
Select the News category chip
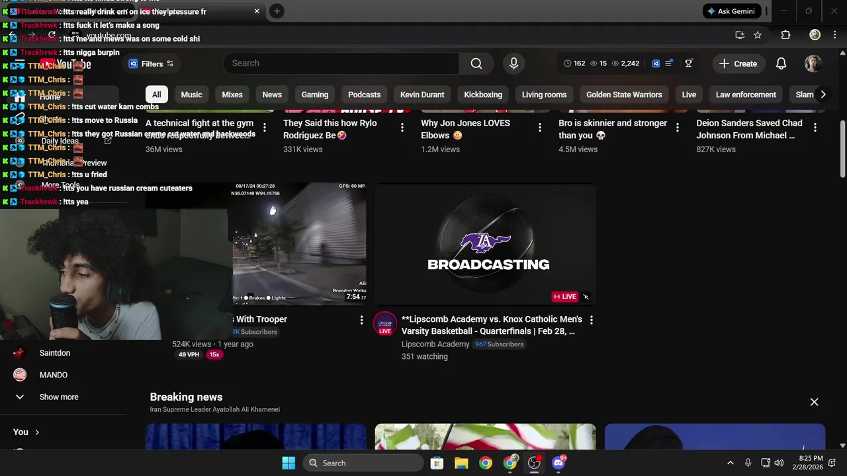click(272, 95)
